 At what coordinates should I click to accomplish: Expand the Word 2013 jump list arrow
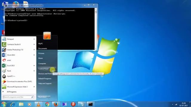click(34, 55)
